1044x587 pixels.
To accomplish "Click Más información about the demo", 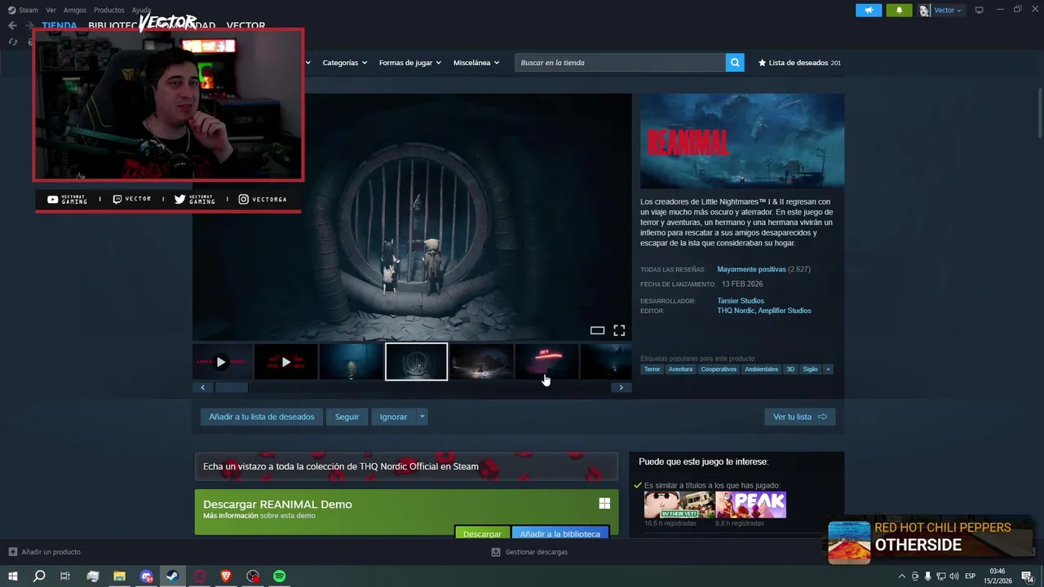I will click(x=231, y=515).
